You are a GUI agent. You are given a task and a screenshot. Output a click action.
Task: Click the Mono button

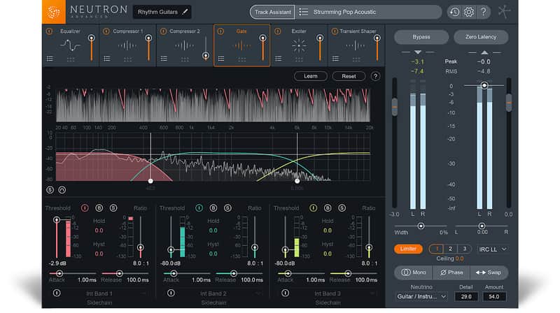point(414,272)
